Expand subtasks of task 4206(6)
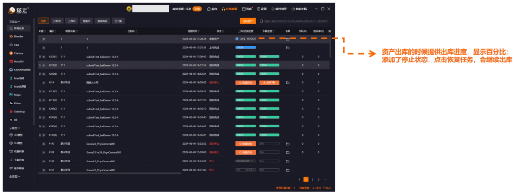Viewport: 520px width, 196px height. click(x=40, y=117)
